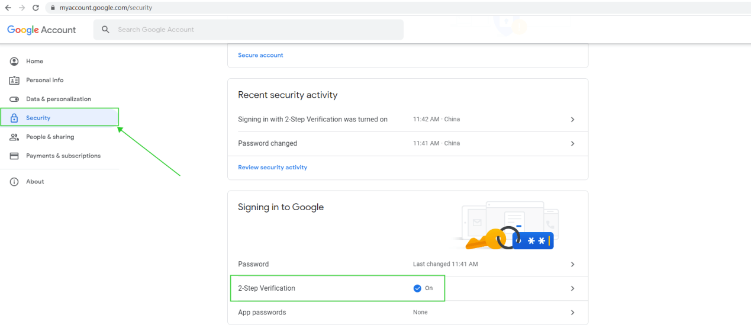751x331 pixels.
Task: Click the People & sharing icon
Action: pos(14,137)
